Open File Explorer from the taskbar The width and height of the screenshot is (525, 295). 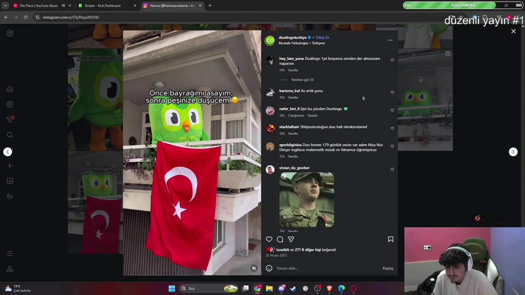click(269, 288)
